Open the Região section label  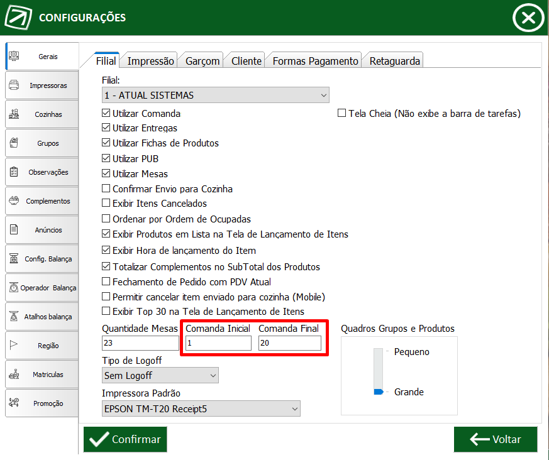point(48,346)
